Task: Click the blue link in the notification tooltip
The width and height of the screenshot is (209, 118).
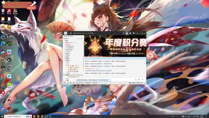Action: (x=105, y=80)
